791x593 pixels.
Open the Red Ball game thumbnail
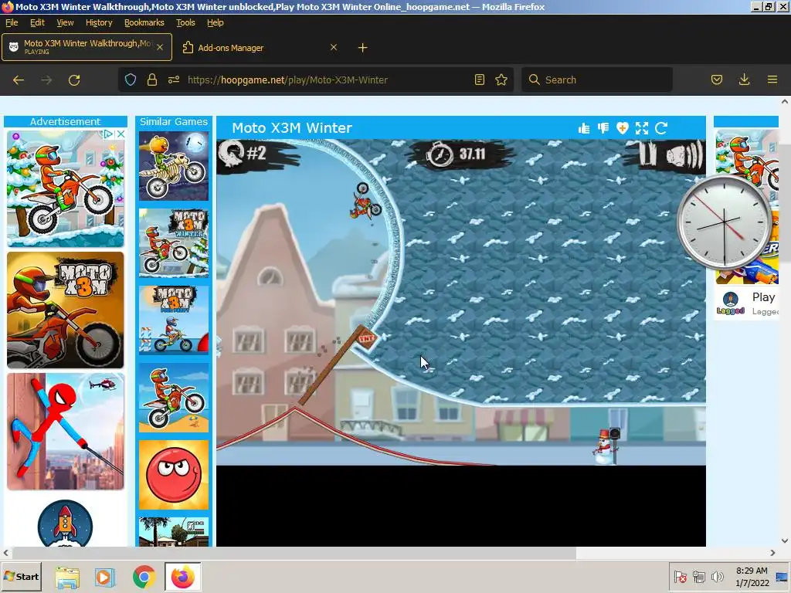174,475
